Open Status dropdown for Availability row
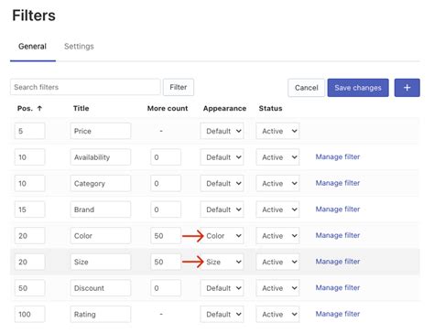The width and height of the screenshot is (434, 333). pyautogui.click(x=277, y=157)
